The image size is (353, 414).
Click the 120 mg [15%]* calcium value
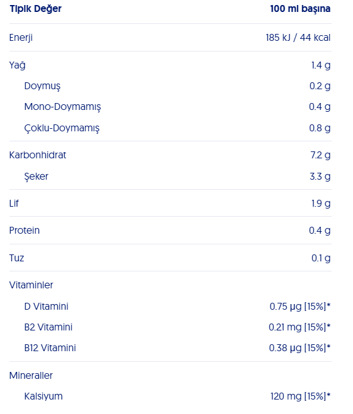pyautogui.click(x=300, y=396)
